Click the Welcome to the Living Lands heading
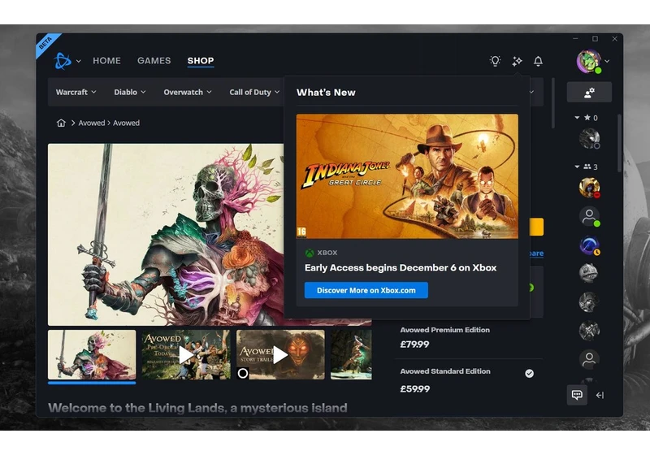650x455 pixels. (x=197, y=408)
